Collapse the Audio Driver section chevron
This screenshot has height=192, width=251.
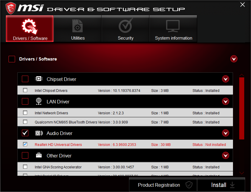[x=226, y=133]
